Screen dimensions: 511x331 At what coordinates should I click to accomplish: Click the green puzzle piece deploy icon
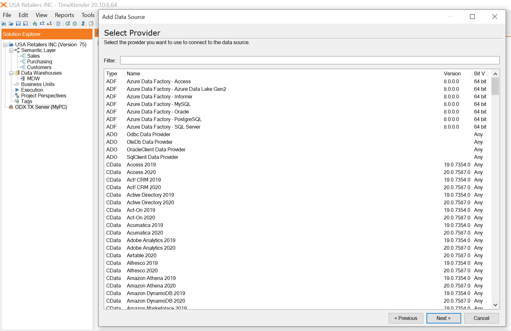pyautogui.click(x=35, y=24)
